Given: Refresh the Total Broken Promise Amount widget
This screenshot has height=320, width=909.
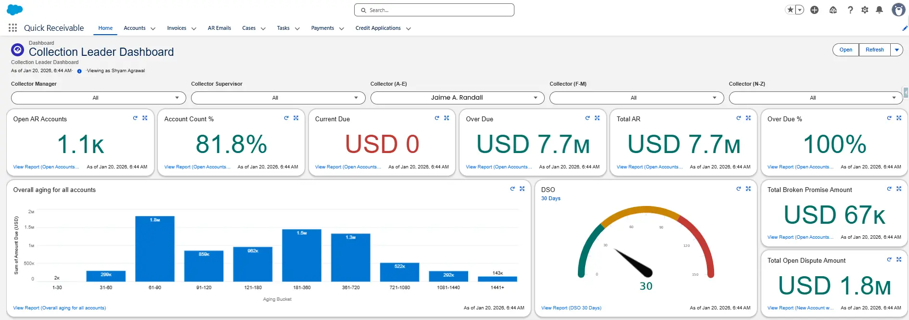Looking at the screenshot, I should pyautogui.click(x=889, y=189).
